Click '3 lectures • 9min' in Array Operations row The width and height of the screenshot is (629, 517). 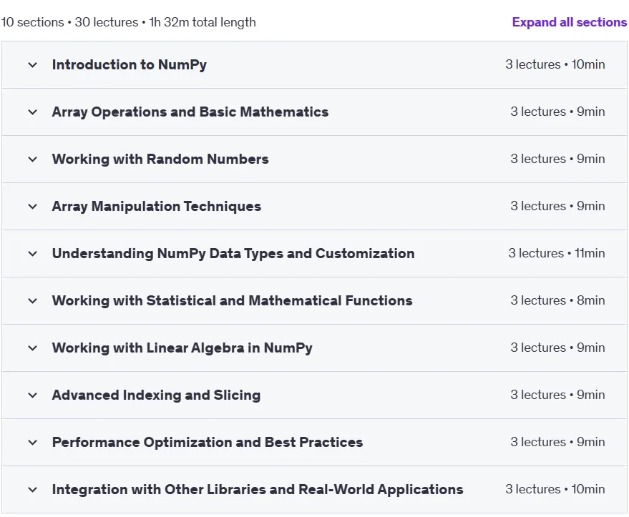(557, 112)
